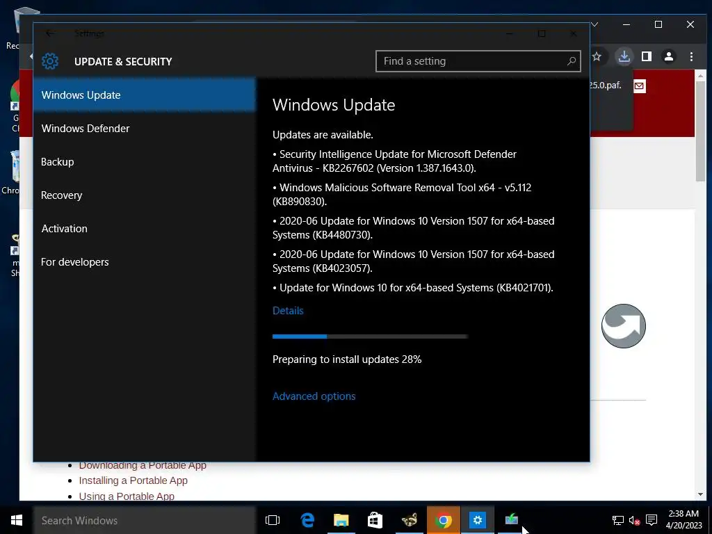Open the Downloading a Portable App link
The height and width of the screenshot is (534, 712).
tap(143, 465)
